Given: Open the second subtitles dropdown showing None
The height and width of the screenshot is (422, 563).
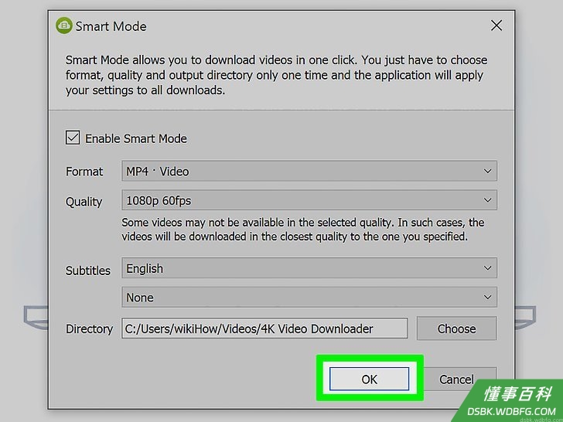Looking at the screenshot, I should click(x=309, y=297).
